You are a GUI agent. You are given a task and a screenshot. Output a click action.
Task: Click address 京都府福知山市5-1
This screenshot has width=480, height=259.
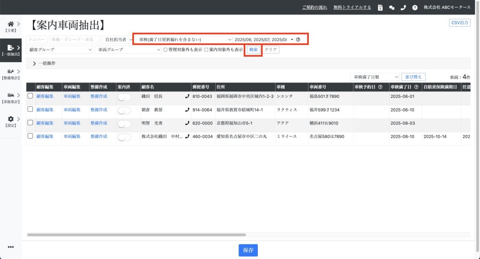tap(234, 123)
